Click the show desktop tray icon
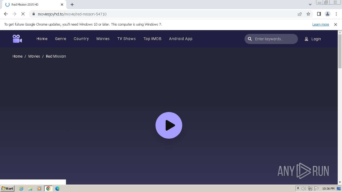The width and height of the screenshot is (342, 192). pos(339,189)
